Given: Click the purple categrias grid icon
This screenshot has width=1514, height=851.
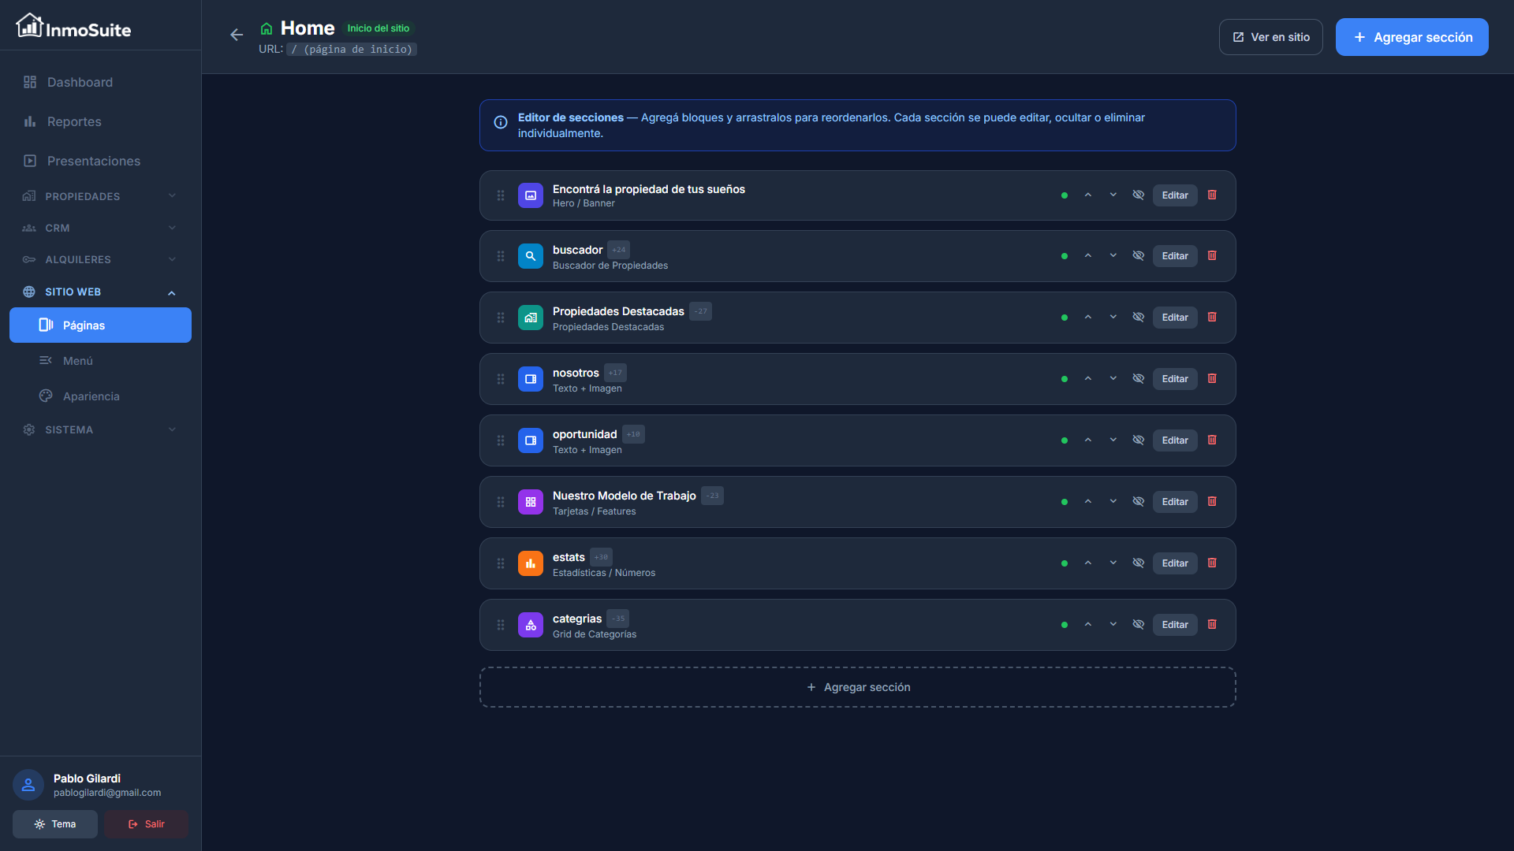Looking at the screenshot, I should click(530, 625).
